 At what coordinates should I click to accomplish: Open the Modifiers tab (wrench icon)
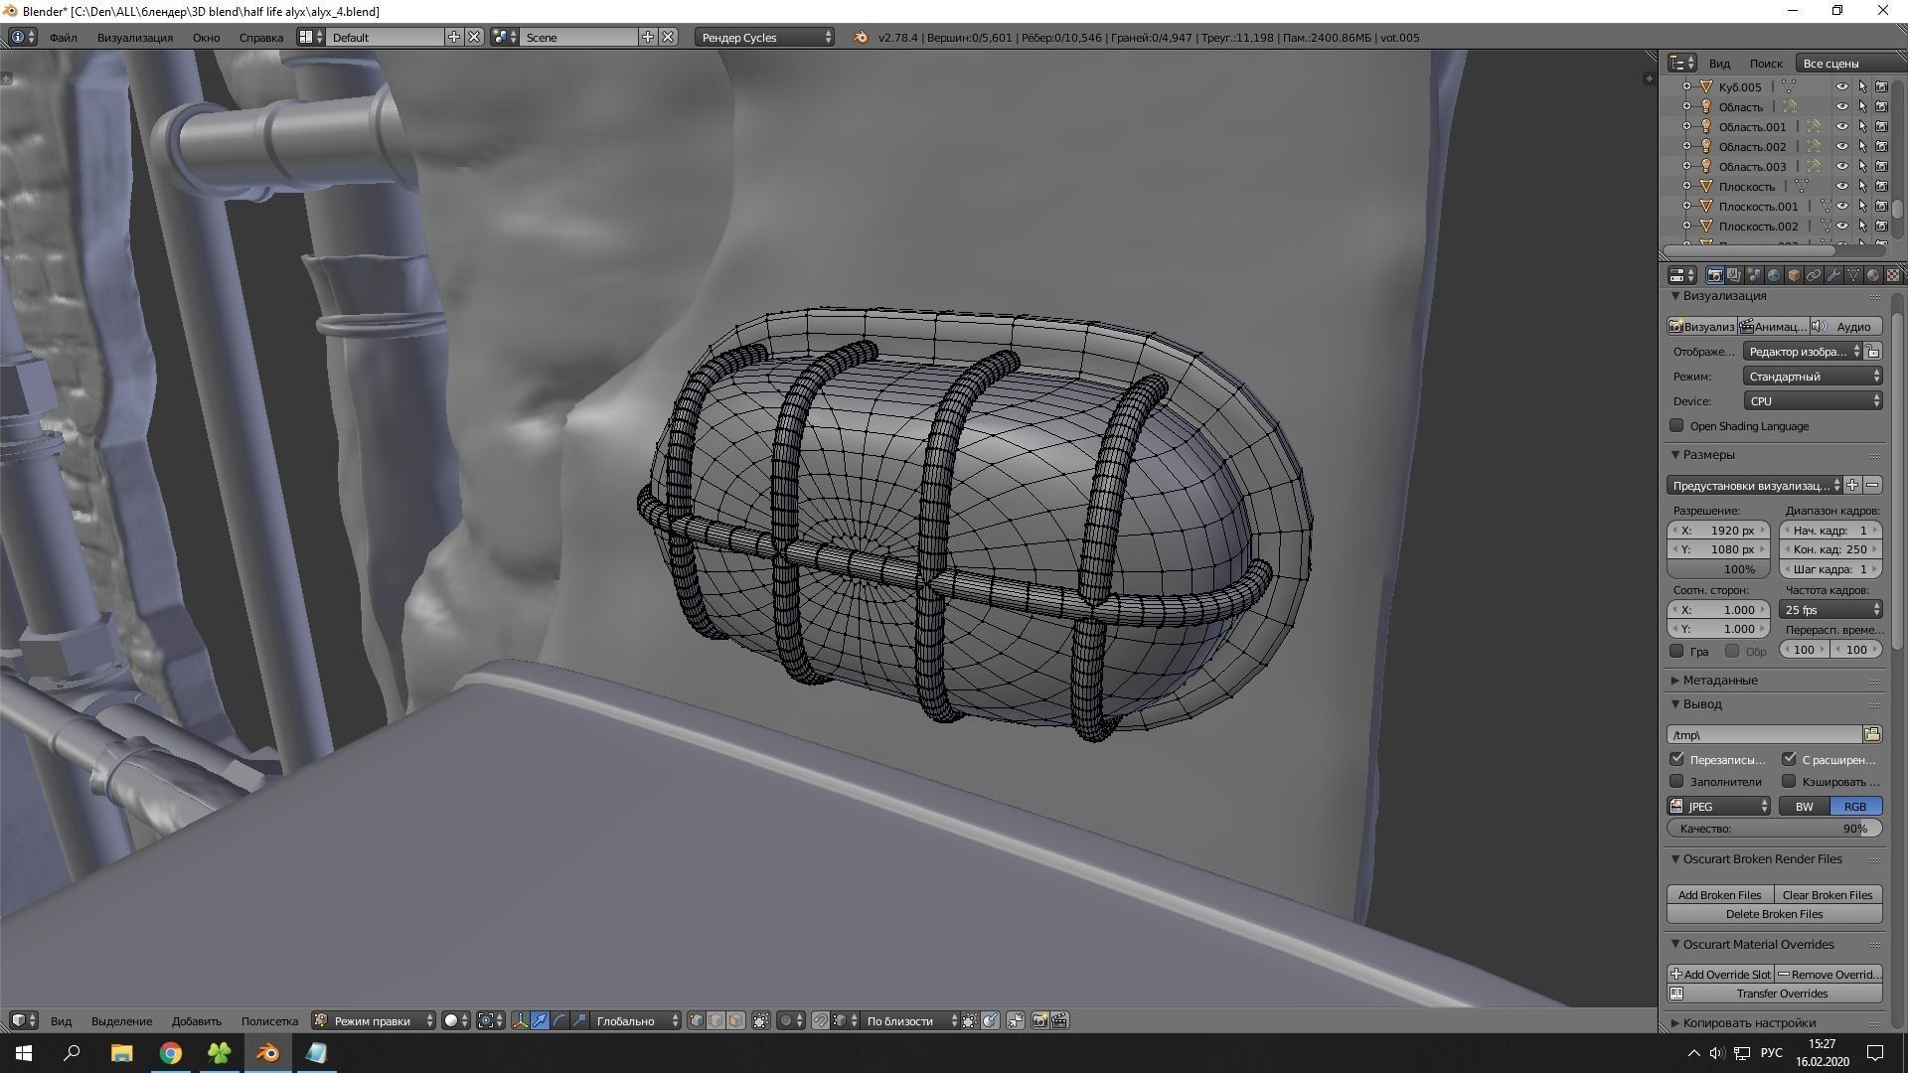click(x=1833, y=275)
